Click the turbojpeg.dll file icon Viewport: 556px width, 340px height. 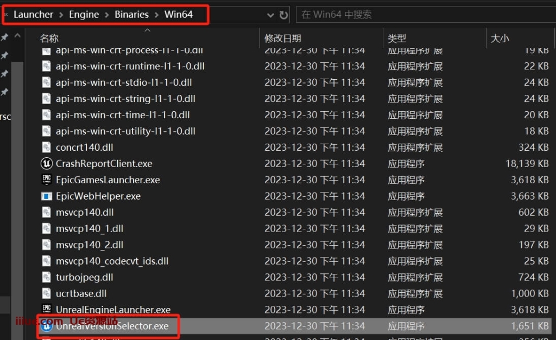point(47,277)
